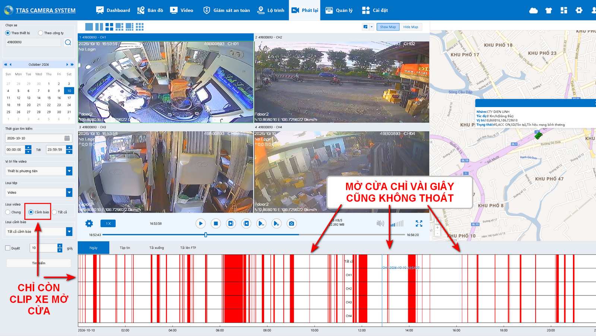Stop the video playback
The width and height of the screenshot is (596, 336).
[216, 223]
